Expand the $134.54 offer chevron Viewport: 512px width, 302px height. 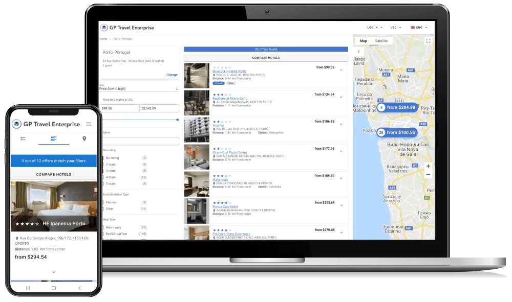pos(341,97)
